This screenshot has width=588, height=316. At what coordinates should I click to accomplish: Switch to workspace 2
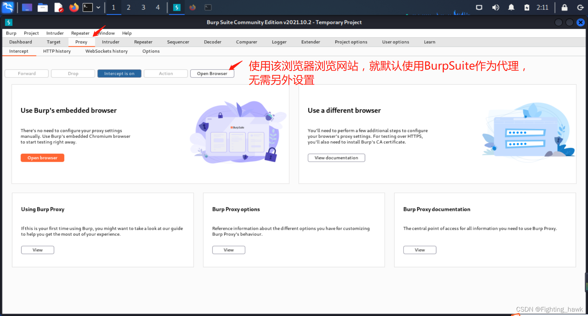pyautogui.click(x=129, y=7)
